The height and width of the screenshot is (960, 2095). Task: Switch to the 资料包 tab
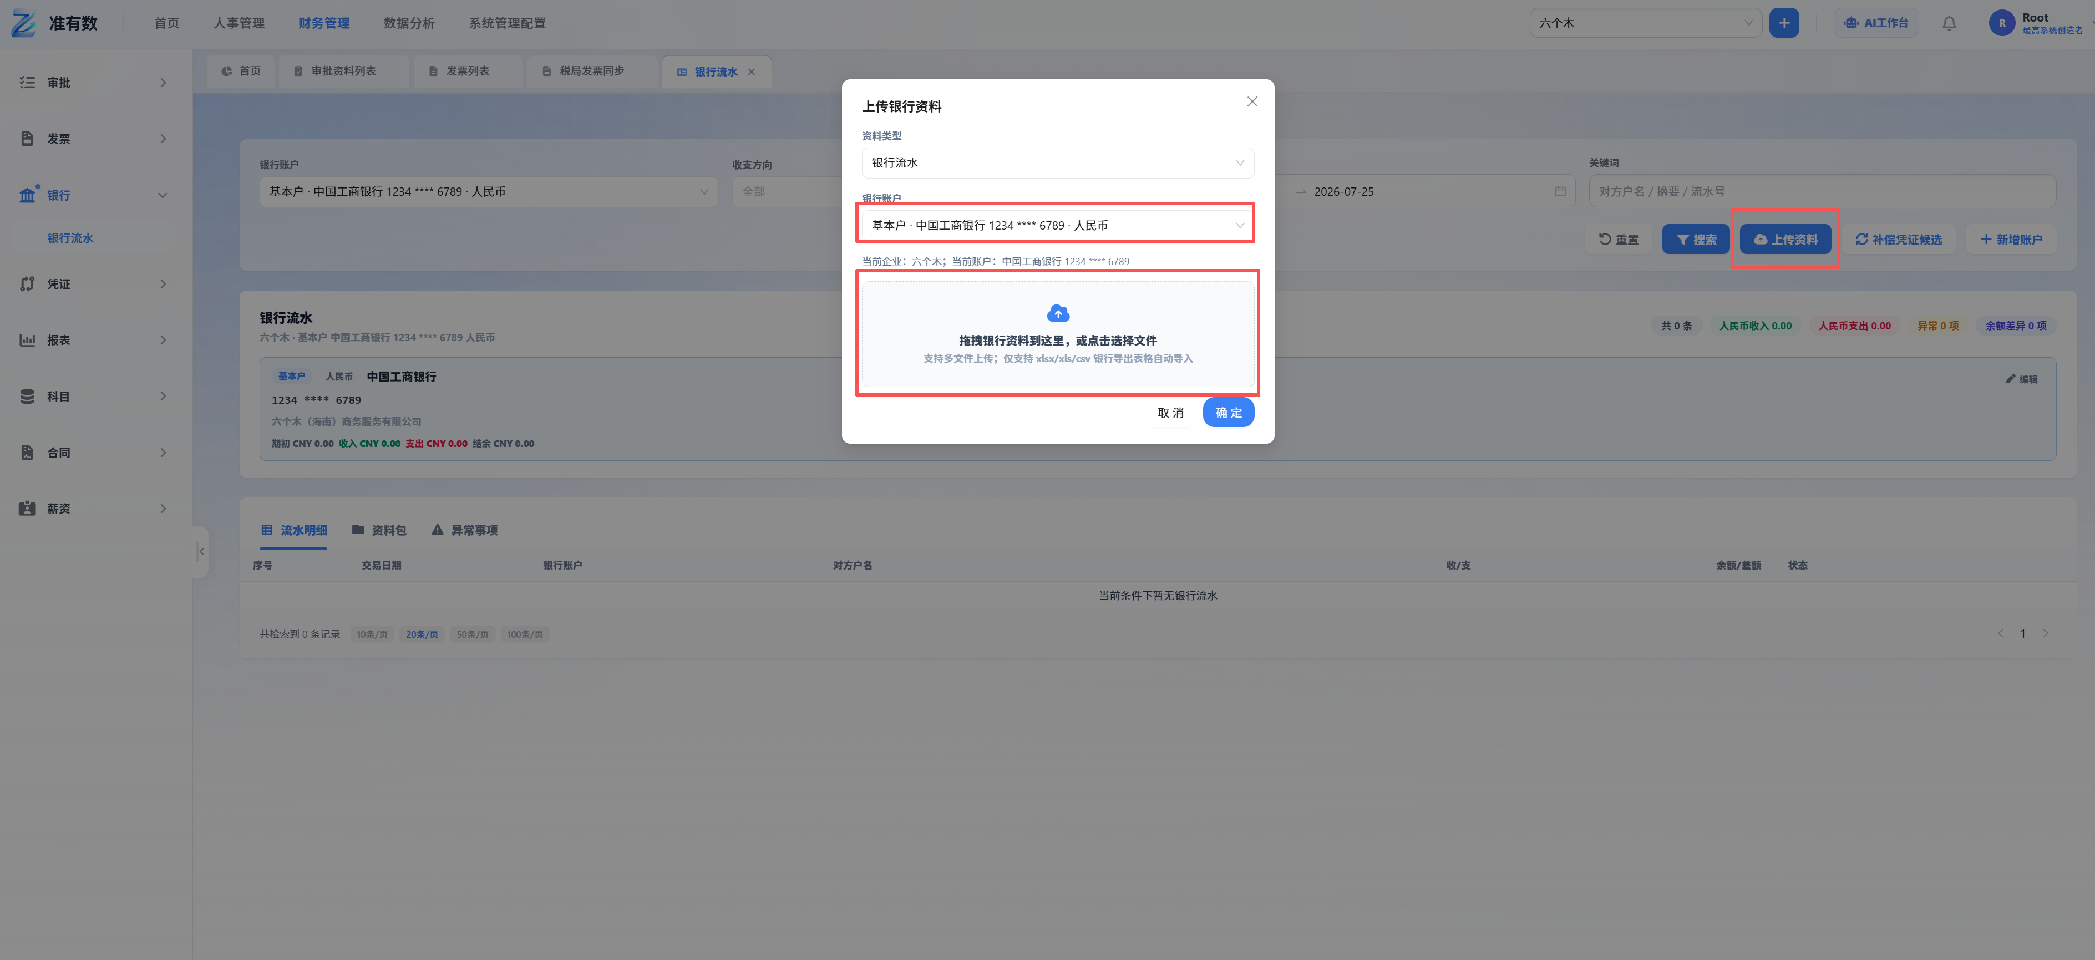click(x=379, y=530)
